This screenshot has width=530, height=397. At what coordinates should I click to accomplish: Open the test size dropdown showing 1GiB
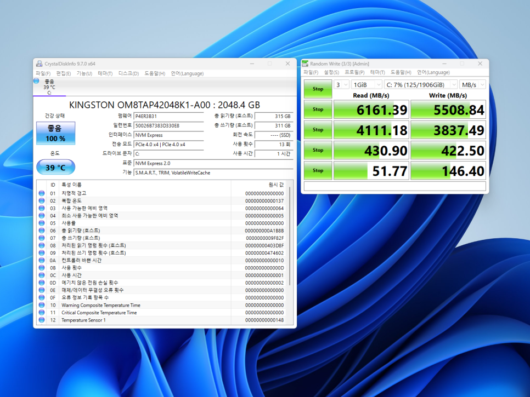367,85
